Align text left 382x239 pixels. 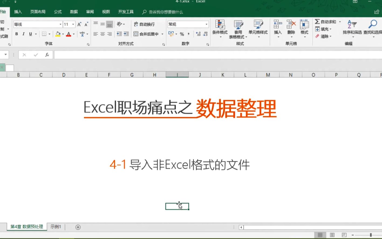click(x=95, y=34)
